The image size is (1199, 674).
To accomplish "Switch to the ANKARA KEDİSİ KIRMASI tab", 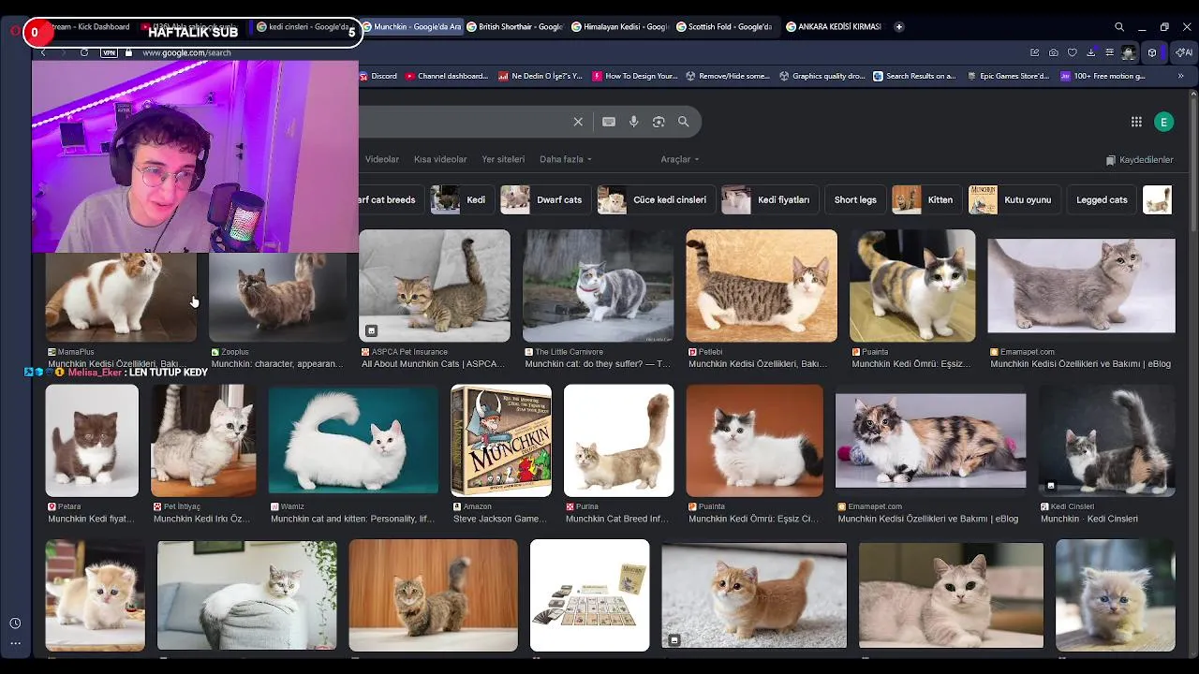I will point(834,27).
